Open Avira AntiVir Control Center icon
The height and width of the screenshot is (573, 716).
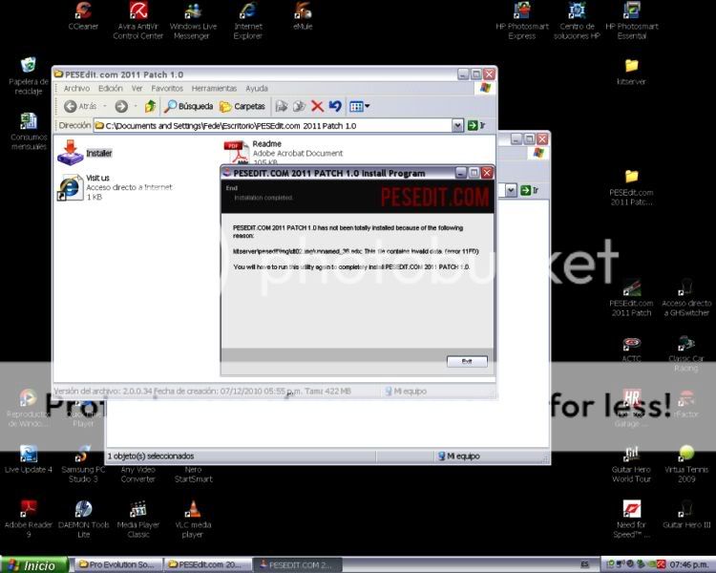[x=137, y=20]
